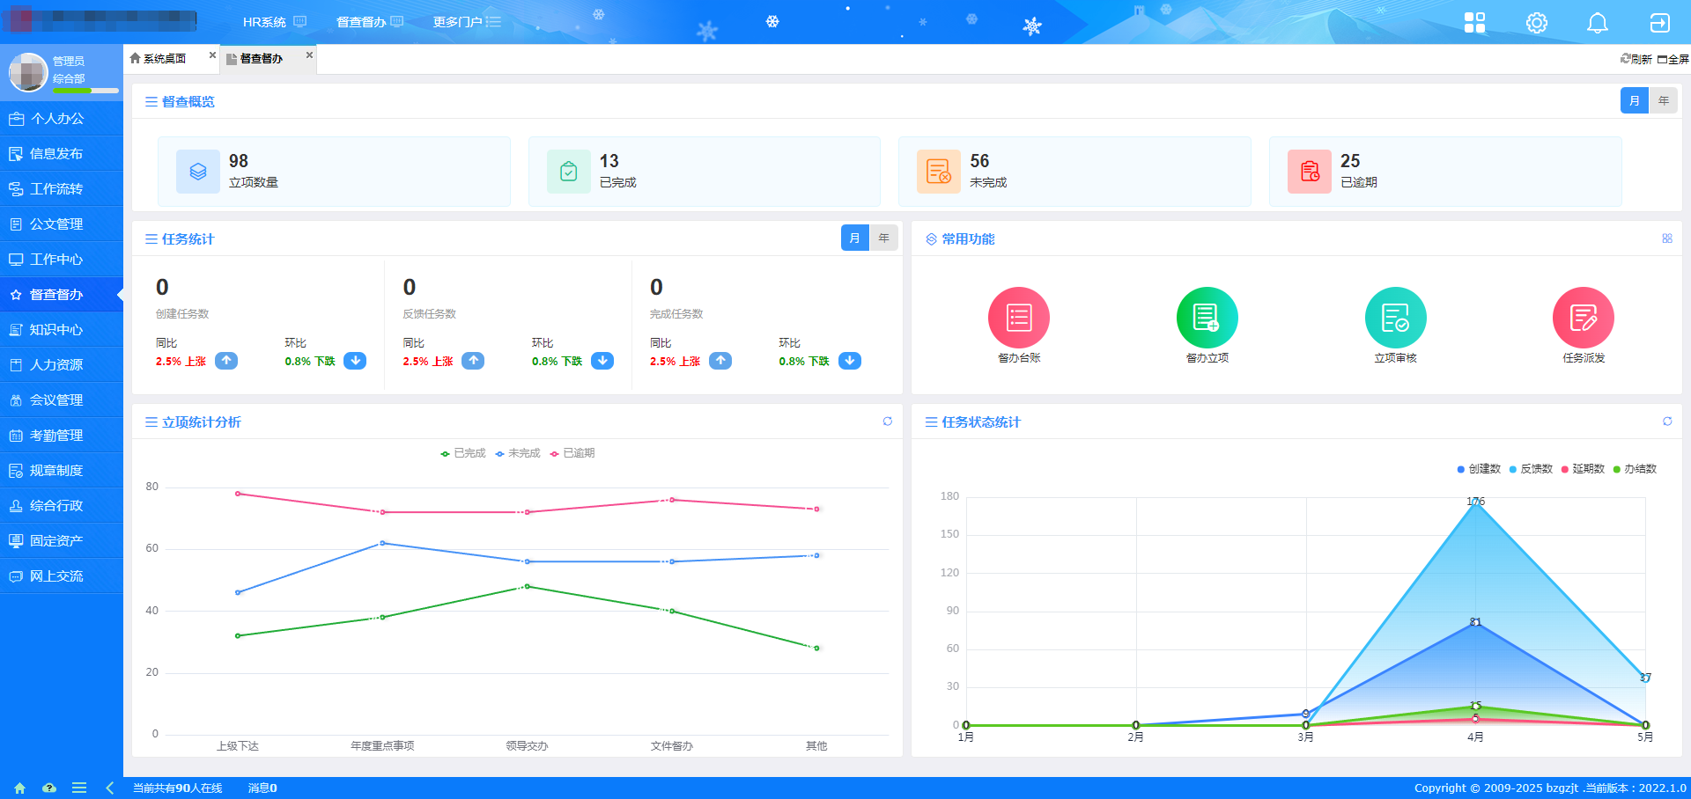
Task: Open the app grid icon in header
Action: click(x=1474, y=23)
